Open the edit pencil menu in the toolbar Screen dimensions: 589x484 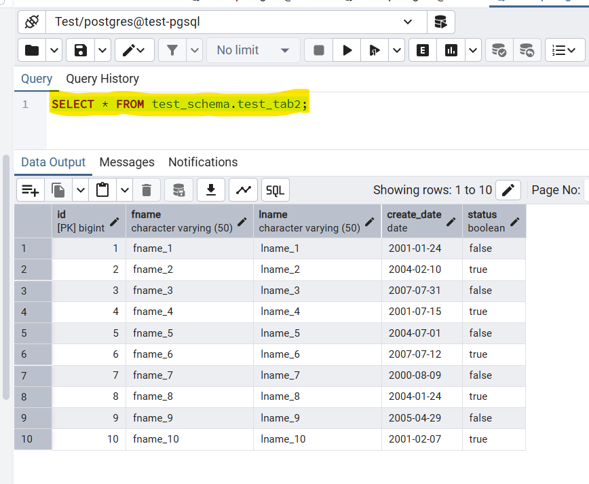(x=134, y=50)
